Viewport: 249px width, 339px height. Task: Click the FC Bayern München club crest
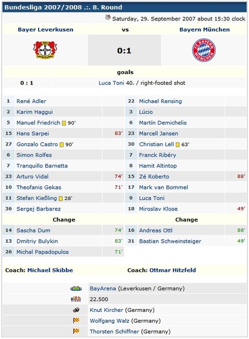pos(204,50)
